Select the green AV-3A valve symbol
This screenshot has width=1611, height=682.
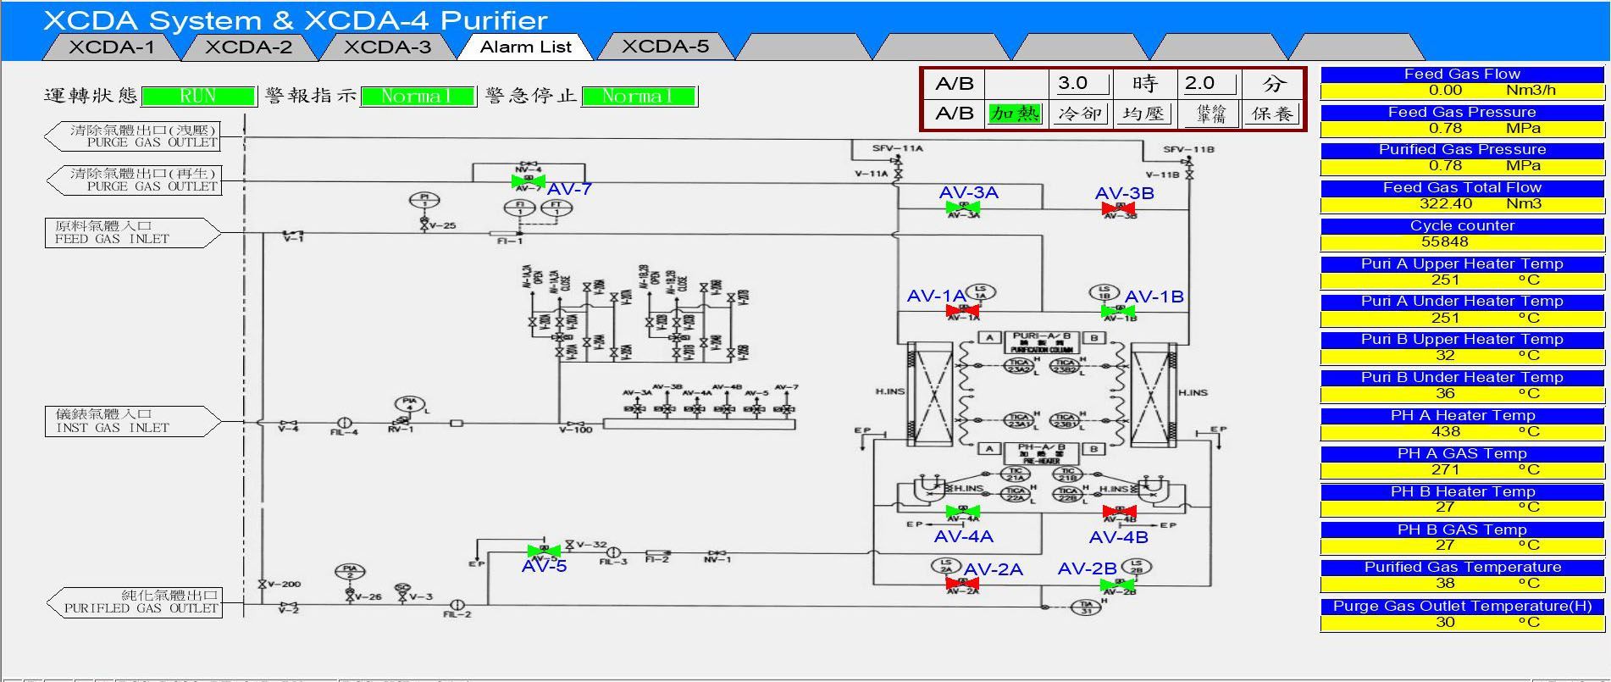coord(963,208)
